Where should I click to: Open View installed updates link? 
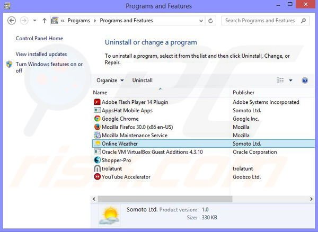[x=41, y=54]
